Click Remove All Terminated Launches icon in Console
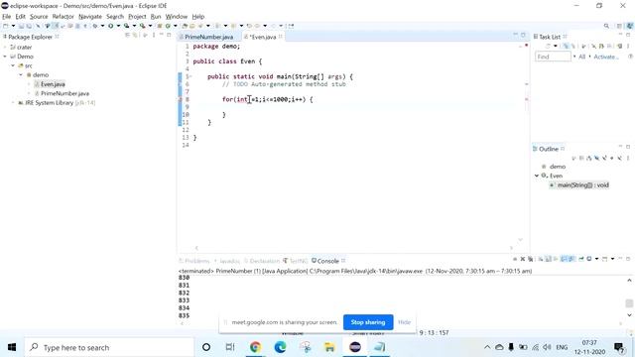 tap(530, 259)
